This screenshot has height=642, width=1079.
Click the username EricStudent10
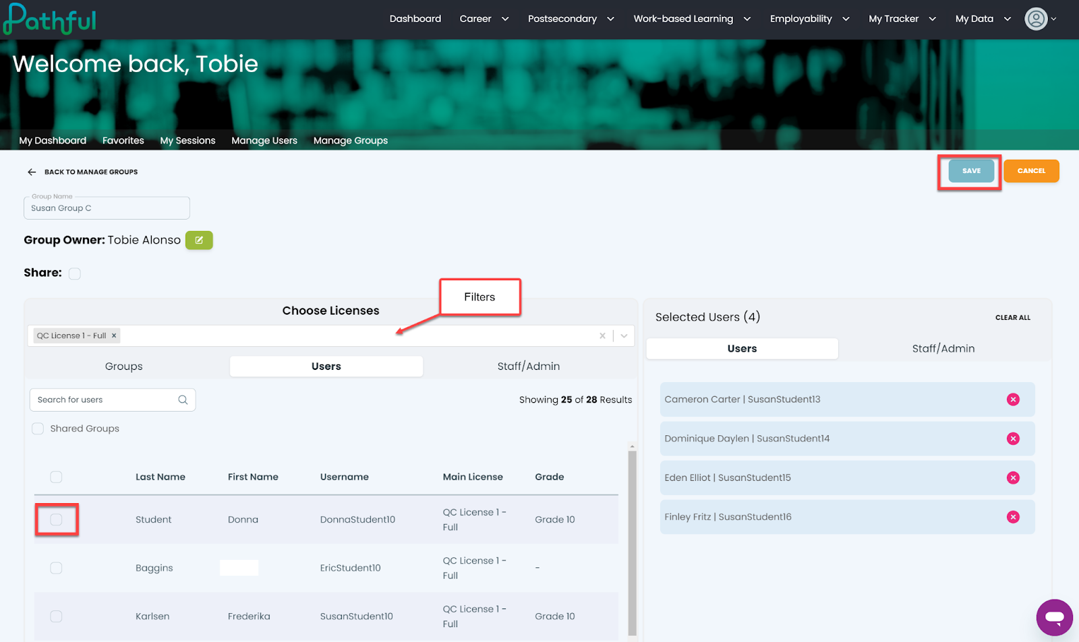click(x=350, y=568)
